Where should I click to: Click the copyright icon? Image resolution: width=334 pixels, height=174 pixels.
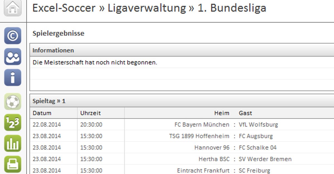point(13,36)
